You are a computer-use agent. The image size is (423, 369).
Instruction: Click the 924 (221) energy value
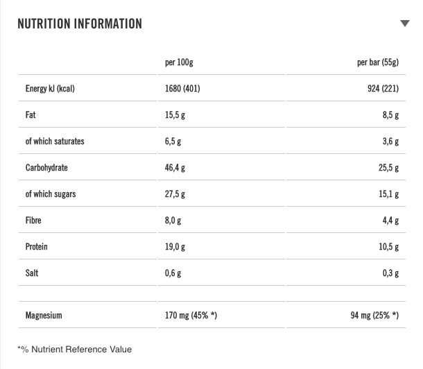point(383,89)
